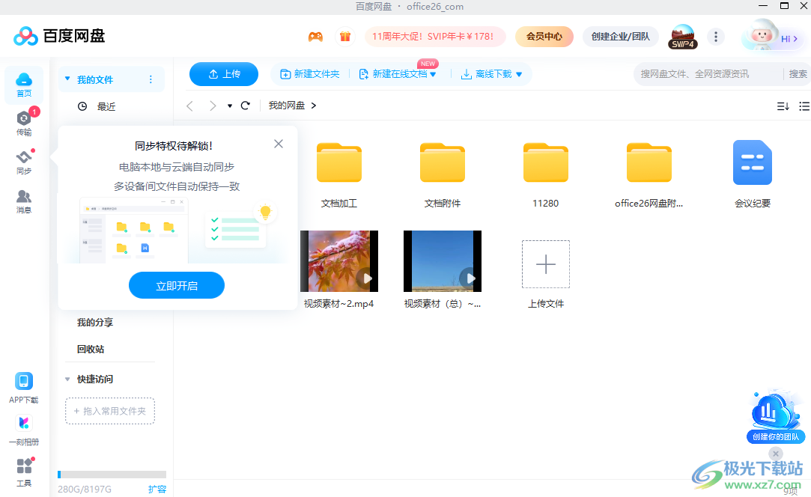The image size is (811, 497).
Task: Switch to list view icon
Action: click(x=804, y=106)
